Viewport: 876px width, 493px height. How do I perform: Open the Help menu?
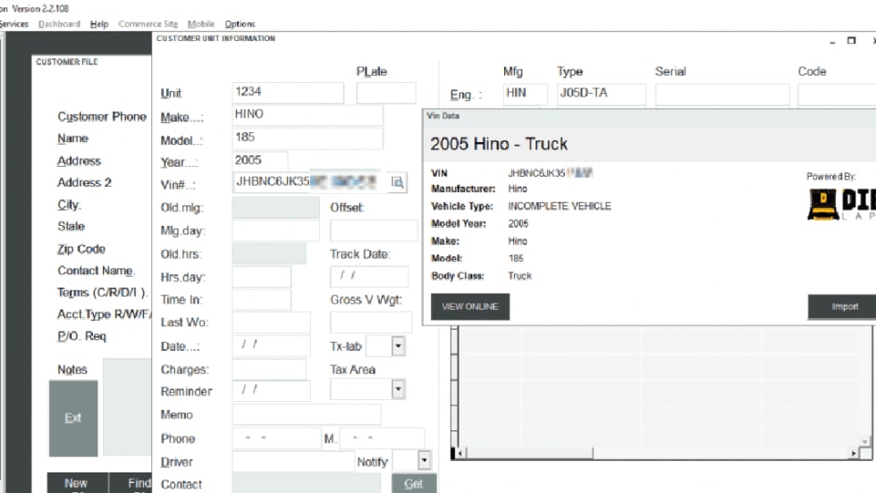[x=99, y=24]
